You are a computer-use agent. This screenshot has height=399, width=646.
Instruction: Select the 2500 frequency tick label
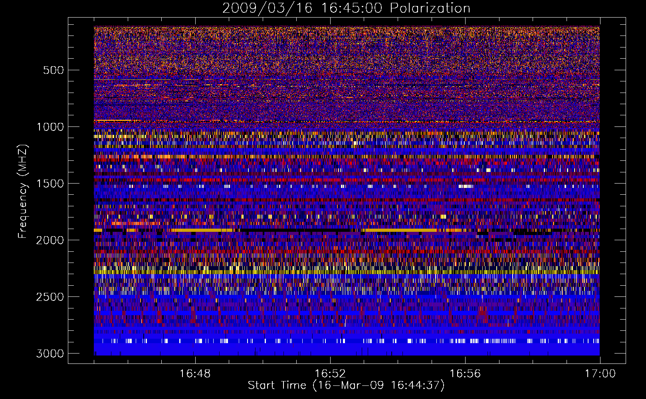50,297
